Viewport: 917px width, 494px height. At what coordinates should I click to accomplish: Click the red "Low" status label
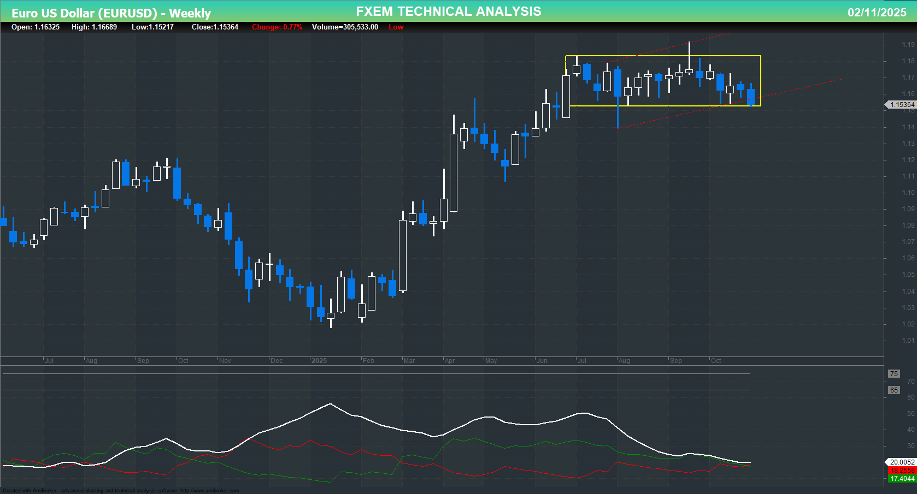pyautogui.click(x=396, y=27)
